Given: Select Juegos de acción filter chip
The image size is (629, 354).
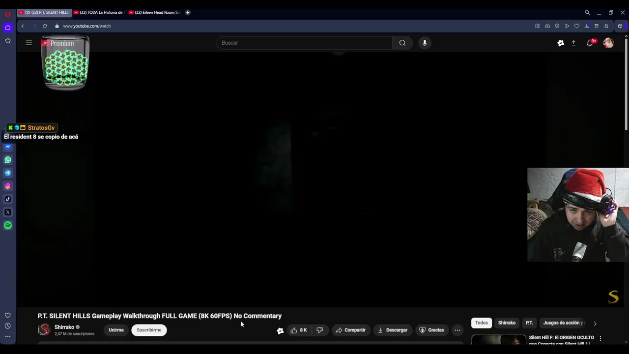Looking at the screenshot, I should coord(563,323).
